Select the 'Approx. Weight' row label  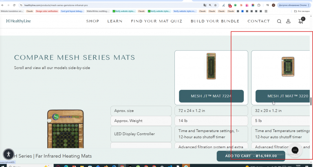(141, 121)
